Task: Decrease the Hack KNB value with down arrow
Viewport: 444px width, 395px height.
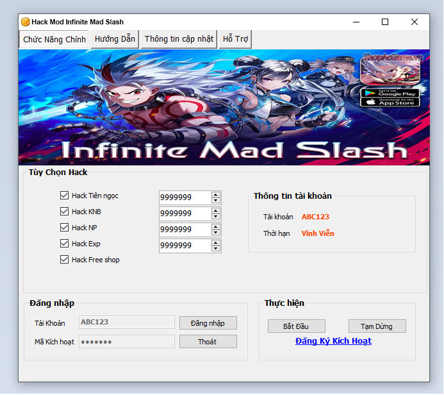Action: click(216, 217)
